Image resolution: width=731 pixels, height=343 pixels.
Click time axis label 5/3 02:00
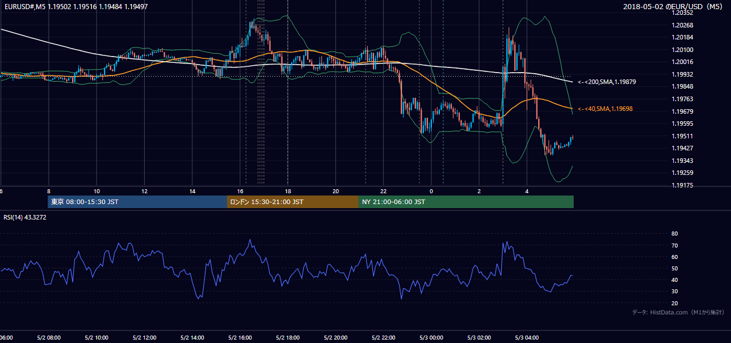(479, 338)
